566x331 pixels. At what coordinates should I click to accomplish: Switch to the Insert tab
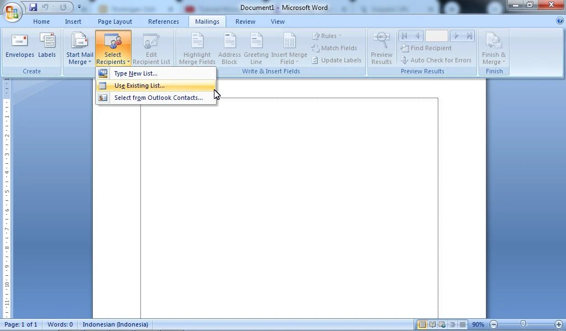click(73, 22)
